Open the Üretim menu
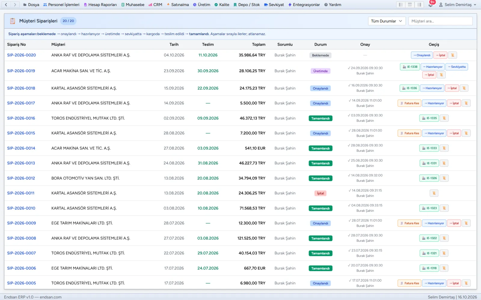 click(201, 4)
